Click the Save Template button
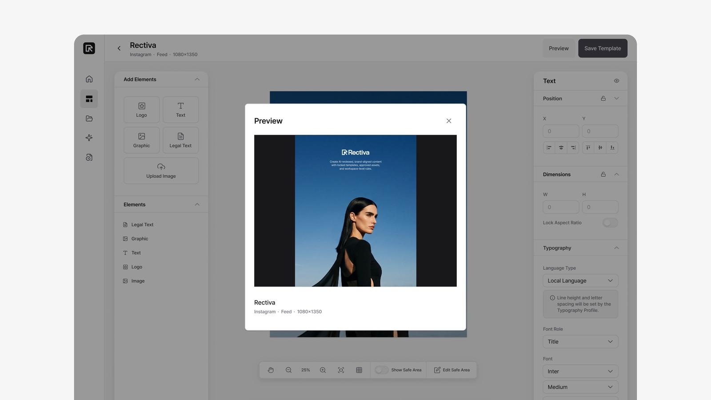 pos(603,48)
